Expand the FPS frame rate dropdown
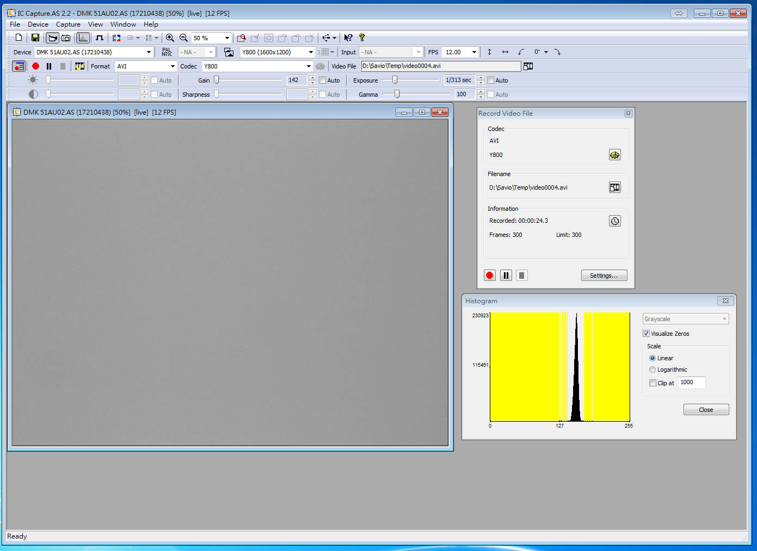 tap(474, 52)
